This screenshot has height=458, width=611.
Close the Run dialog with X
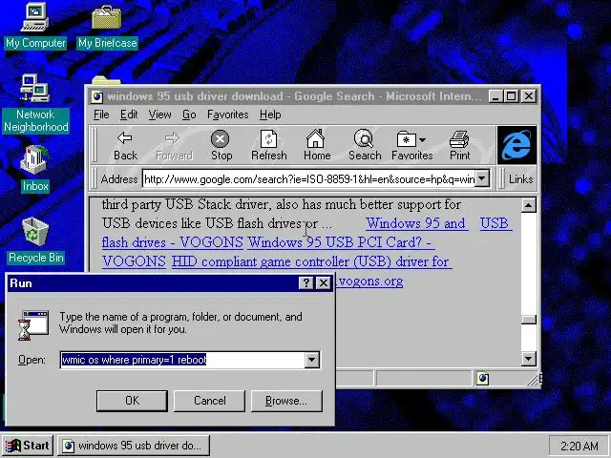pos(323,282)
